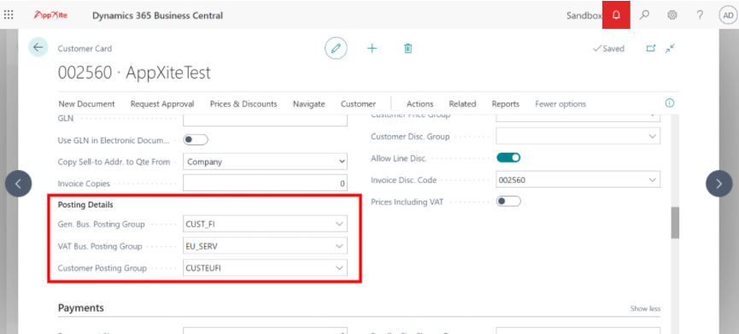This screenshot has height=334, width=739.
Task: Toggle Use GLN in Electronic Document
Action: pyautogui.click(x=195, y=140)
